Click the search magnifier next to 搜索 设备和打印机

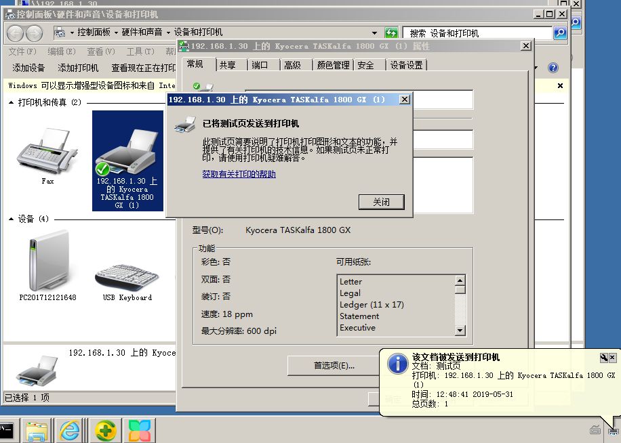559,33
